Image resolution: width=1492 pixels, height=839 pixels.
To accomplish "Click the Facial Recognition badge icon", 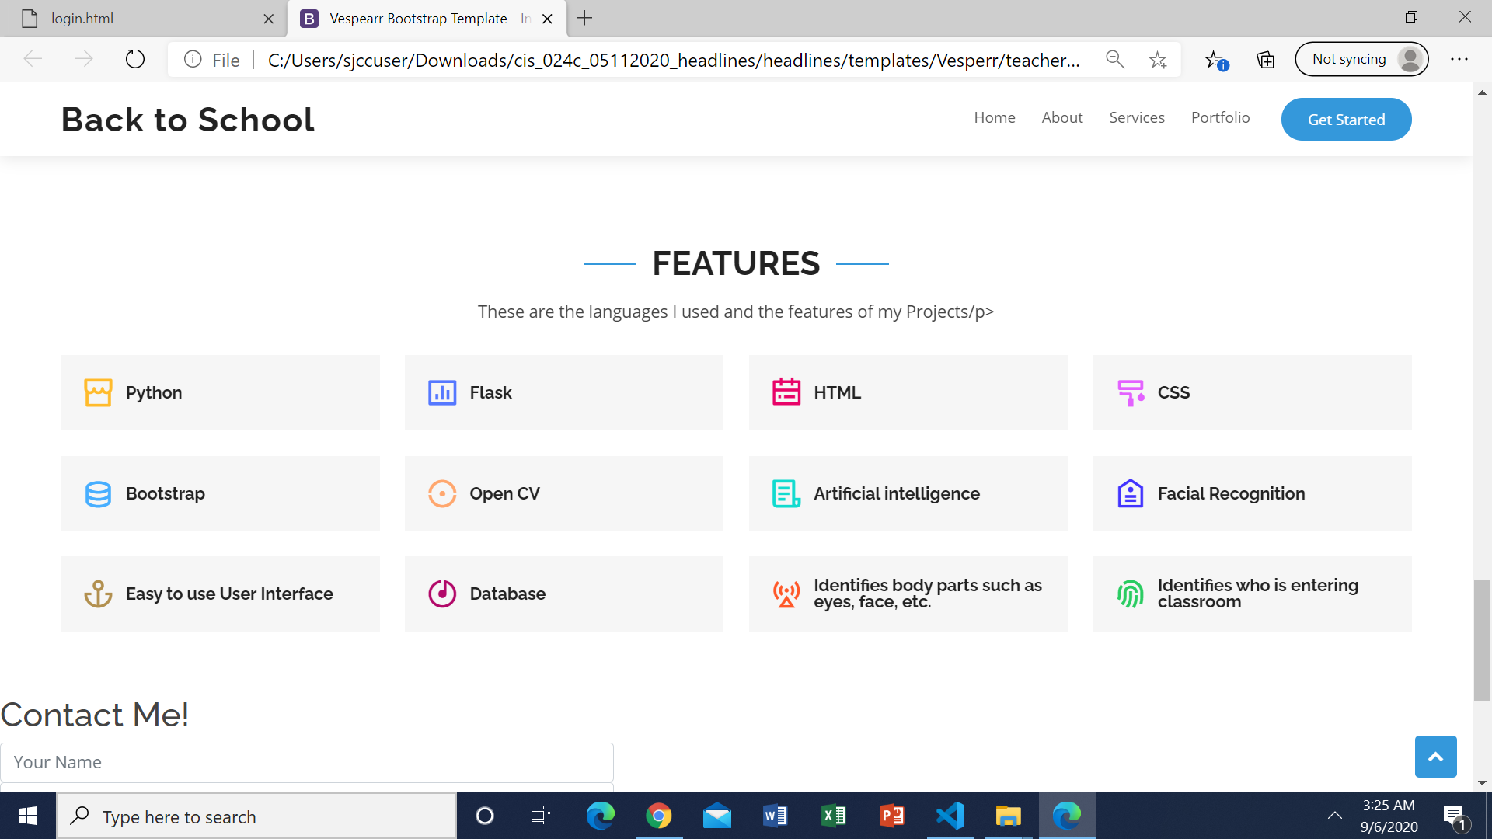I will pos(1130,493).
